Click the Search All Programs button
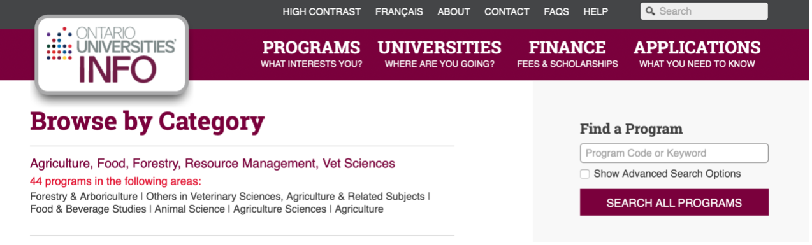 674,203
